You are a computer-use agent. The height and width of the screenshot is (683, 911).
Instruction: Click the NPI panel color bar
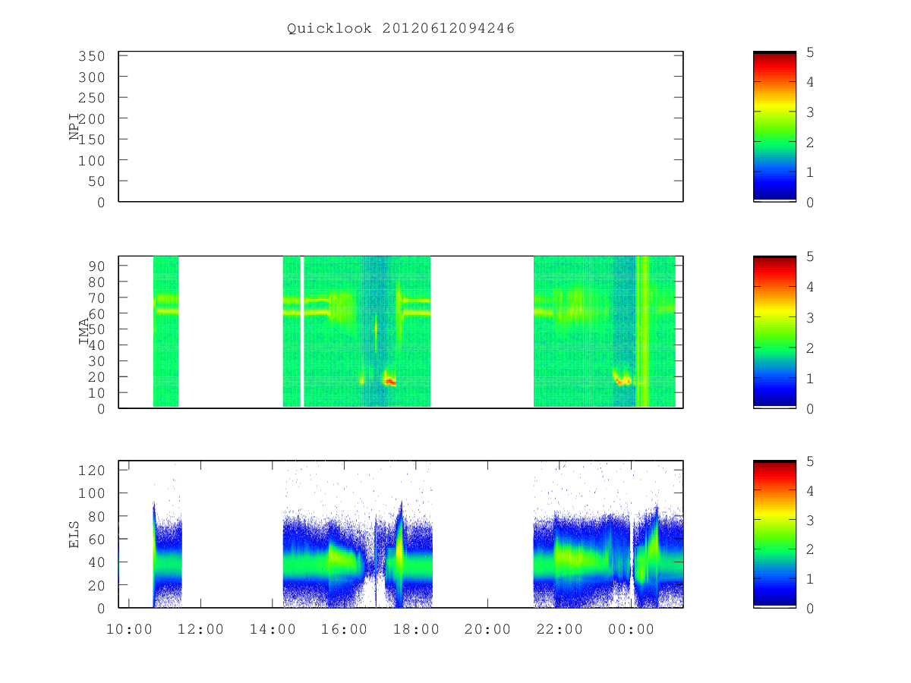coord(774,127)
